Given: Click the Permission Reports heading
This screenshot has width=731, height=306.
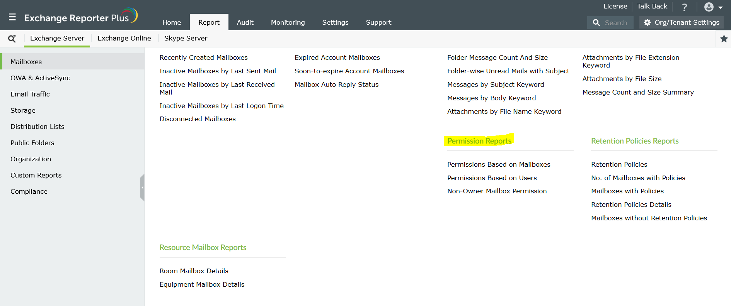Looking at the screenshot, I should pos(479,141).
